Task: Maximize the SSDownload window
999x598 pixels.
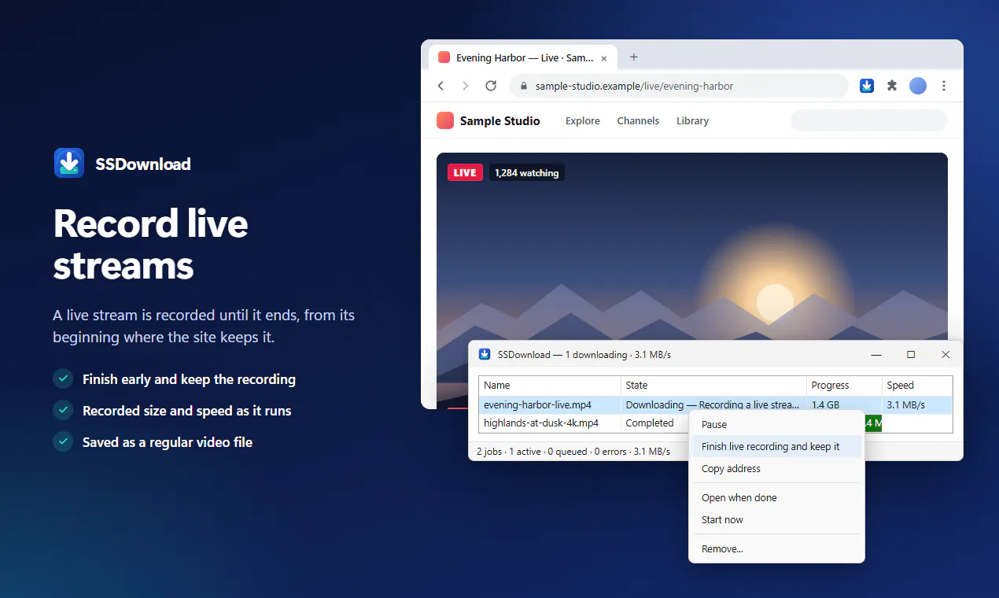Action: coord(911,355)
